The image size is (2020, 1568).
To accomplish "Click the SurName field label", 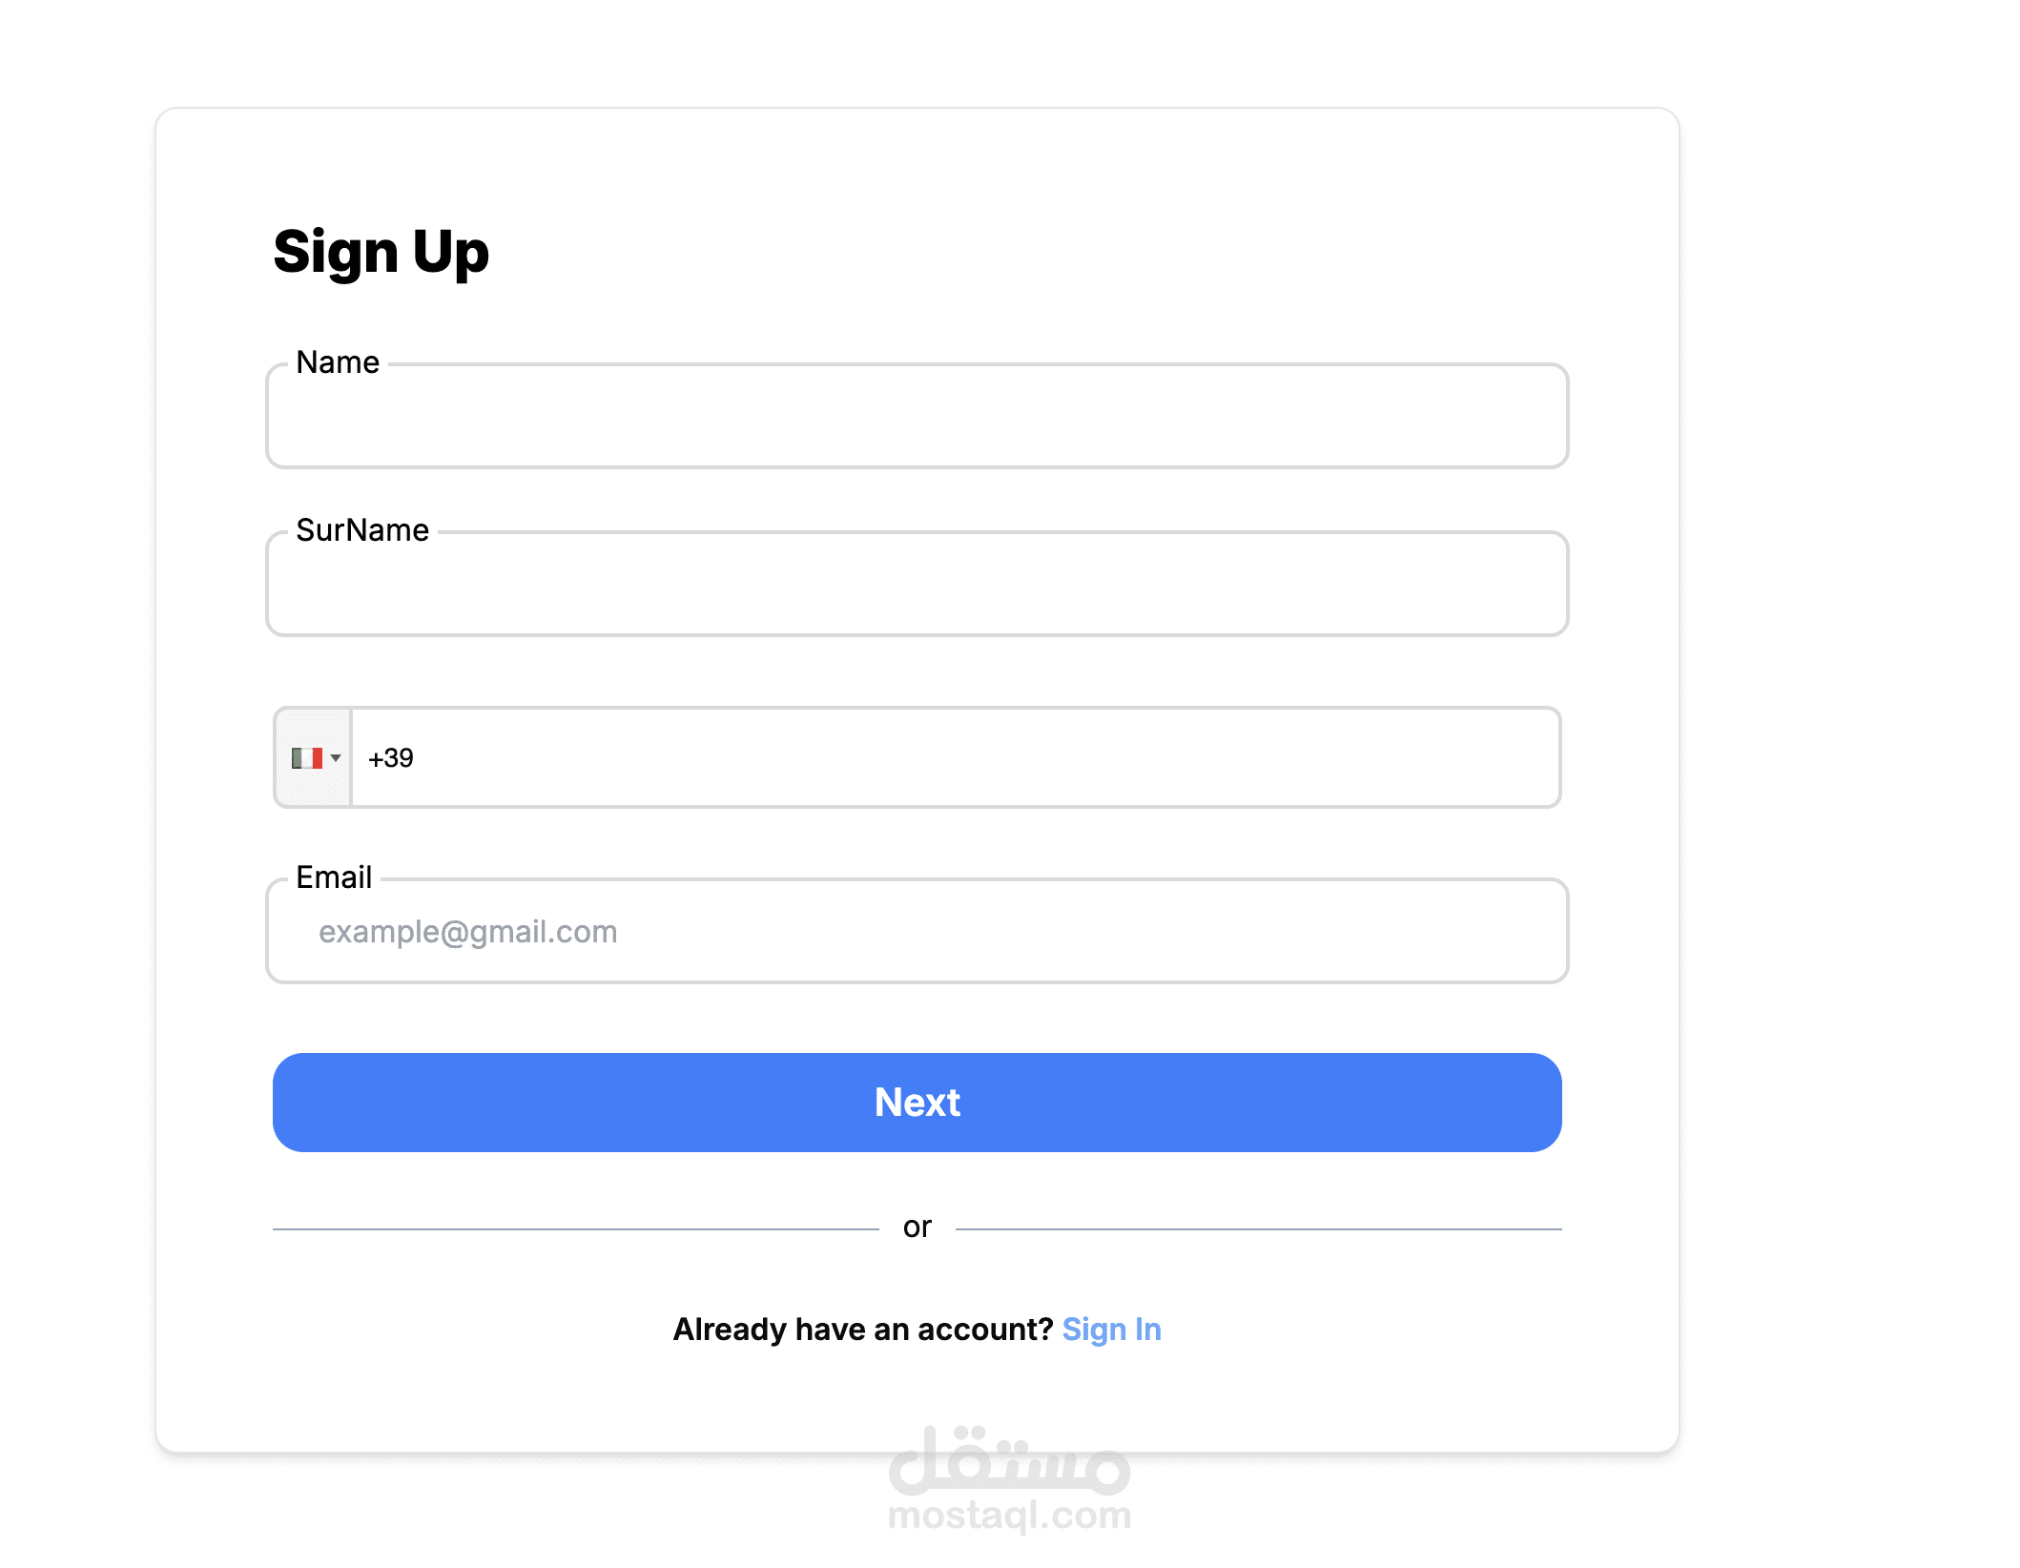I will [362, 530].
